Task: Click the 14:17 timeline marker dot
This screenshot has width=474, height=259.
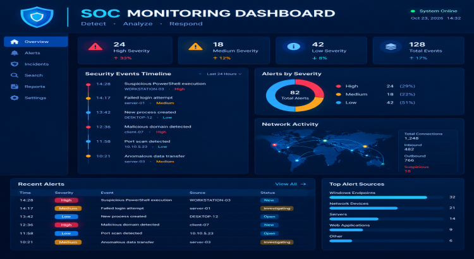Action: tap(88, 98)
